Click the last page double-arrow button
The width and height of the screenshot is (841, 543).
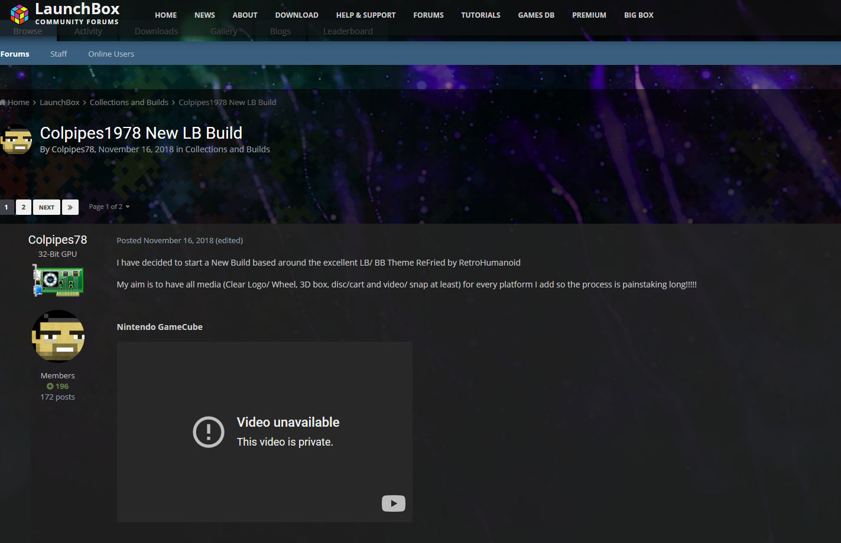click(x=70, y=207)
